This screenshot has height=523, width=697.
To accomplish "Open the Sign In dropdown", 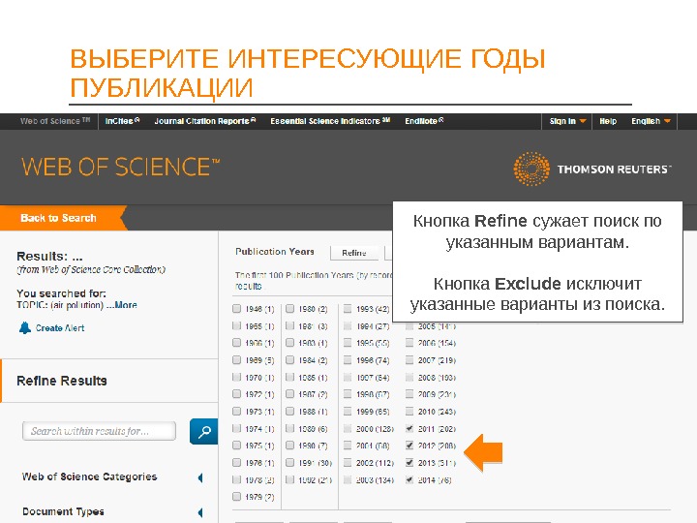I will tap(567, 121).
